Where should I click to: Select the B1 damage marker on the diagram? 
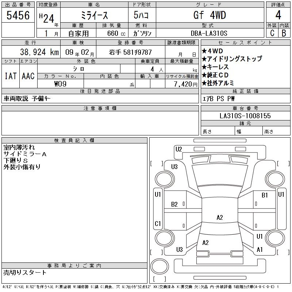tap(265, 195)
